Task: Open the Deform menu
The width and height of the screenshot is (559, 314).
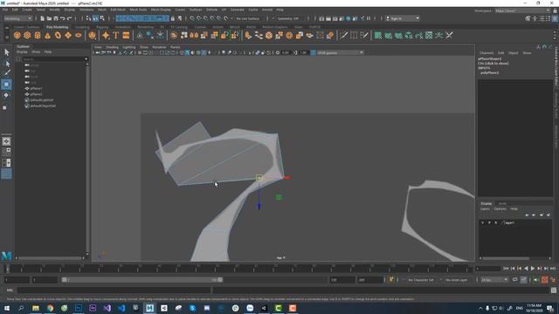Action: pyautogui.click(x=211, y=10)
